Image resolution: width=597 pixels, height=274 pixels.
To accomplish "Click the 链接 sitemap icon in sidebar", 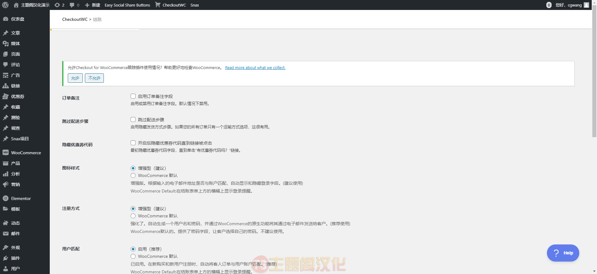I will (x=6, y=86).
